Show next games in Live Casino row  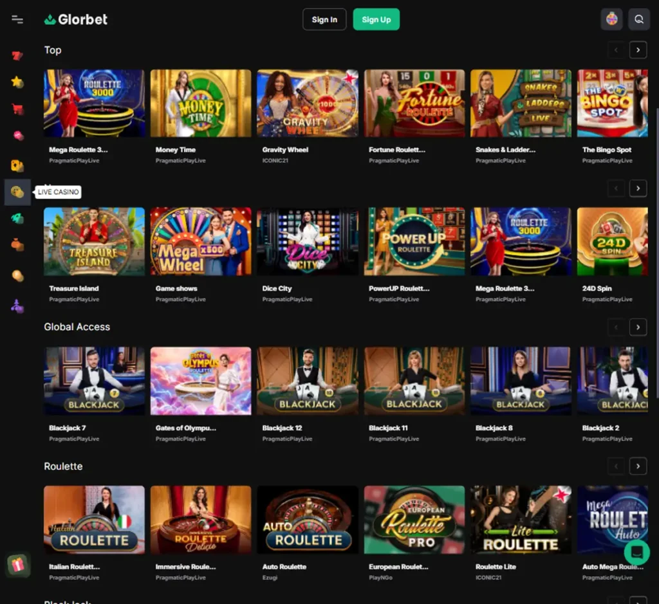click(638, 188)
